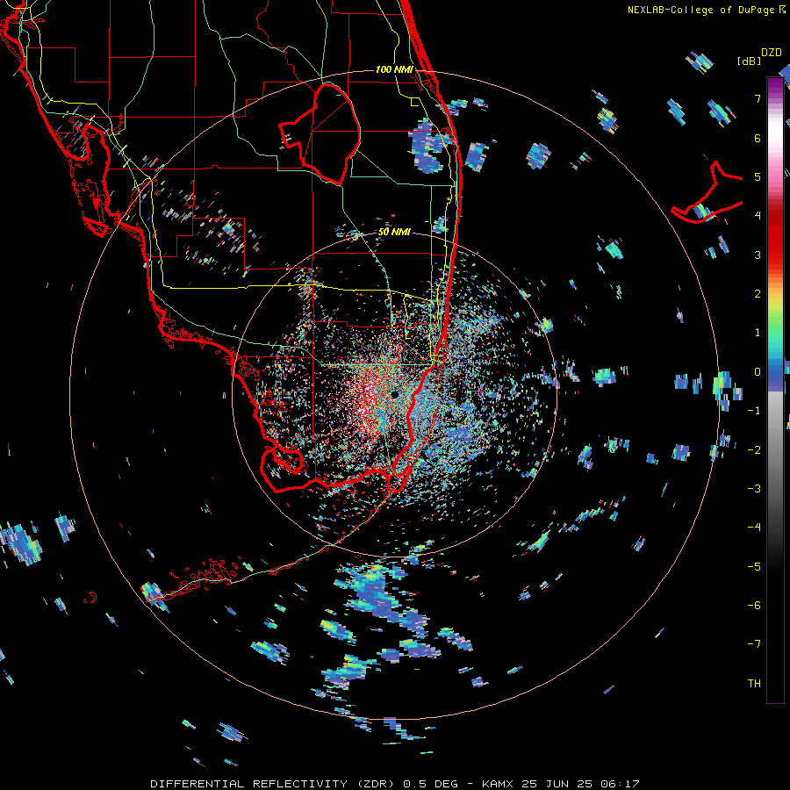Click the red section of the color bar
This screenshot has height=790, width=790.
click(x=775, y=237)
